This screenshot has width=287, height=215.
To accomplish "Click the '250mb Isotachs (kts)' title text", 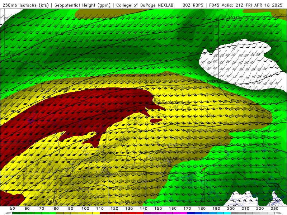I will point(26,5).
